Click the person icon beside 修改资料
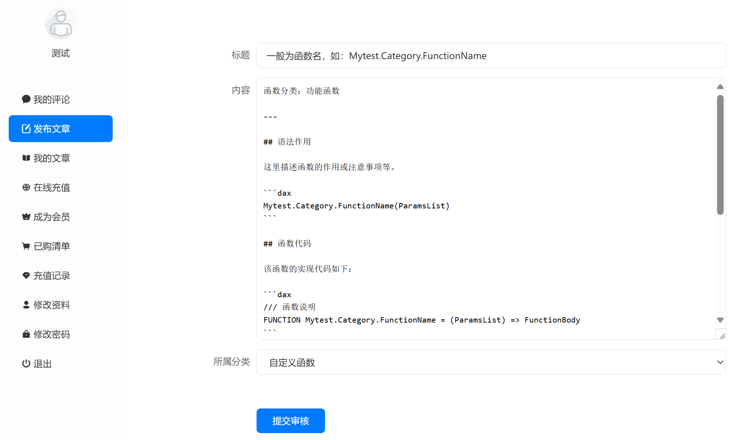Screen dimensions: 741x440 26,305
